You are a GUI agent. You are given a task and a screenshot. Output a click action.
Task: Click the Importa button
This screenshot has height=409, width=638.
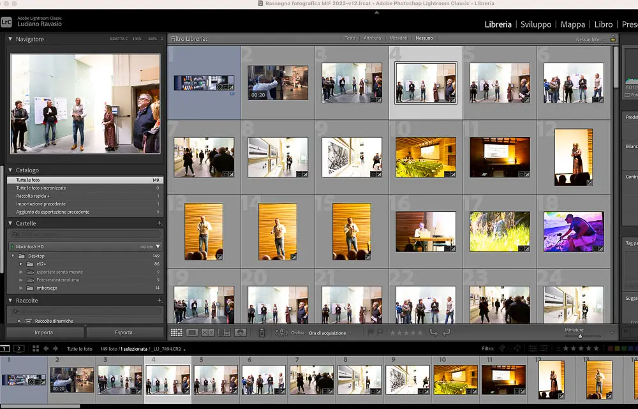[45, 332]
